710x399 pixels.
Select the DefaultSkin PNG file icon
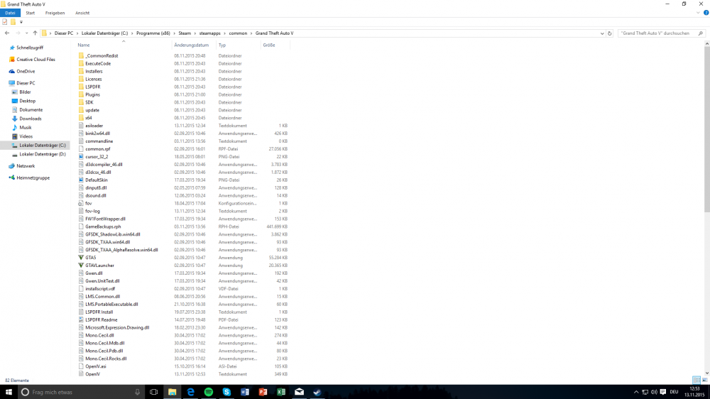(x=81, y=180)
